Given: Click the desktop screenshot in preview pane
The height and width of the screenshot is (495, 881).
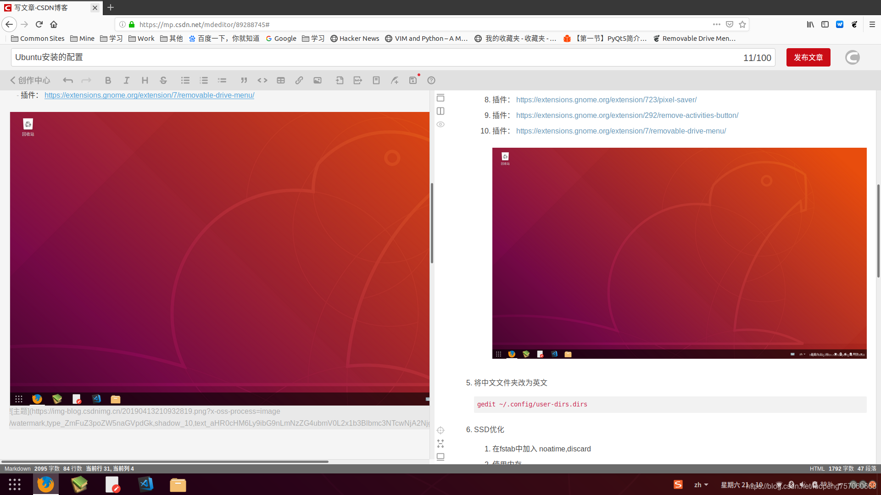Looking at the screenshot, I should pyautogui.click(x=679, y=253).
